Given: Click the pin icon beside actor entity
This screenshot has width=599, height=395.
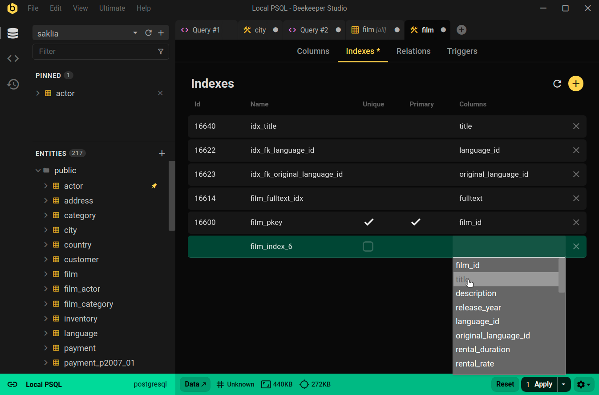Looking at the screenshot, I should click(x=154, y=186).
